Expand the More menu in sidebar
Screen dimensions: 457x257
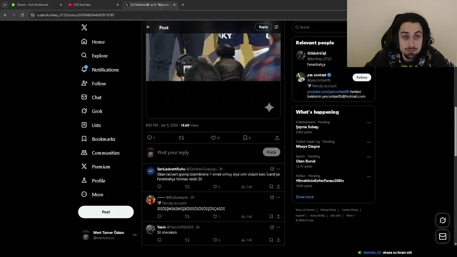pos(92,195)
